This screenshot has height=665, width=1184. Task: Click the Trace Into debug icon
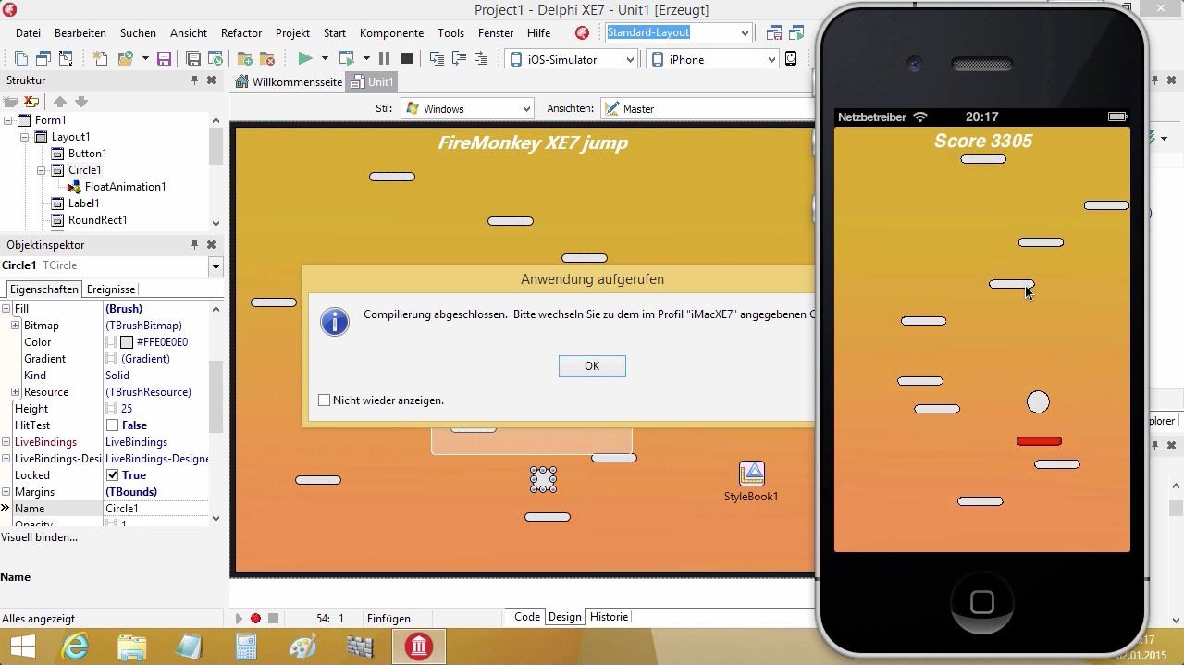pos(437,58)
